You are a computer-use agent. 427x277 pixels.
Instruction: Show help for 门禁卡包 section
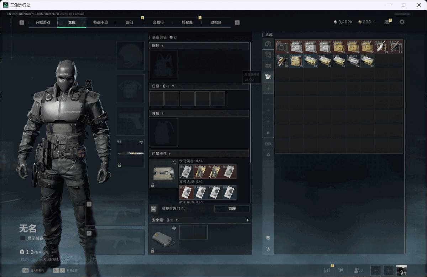point(169,154)
